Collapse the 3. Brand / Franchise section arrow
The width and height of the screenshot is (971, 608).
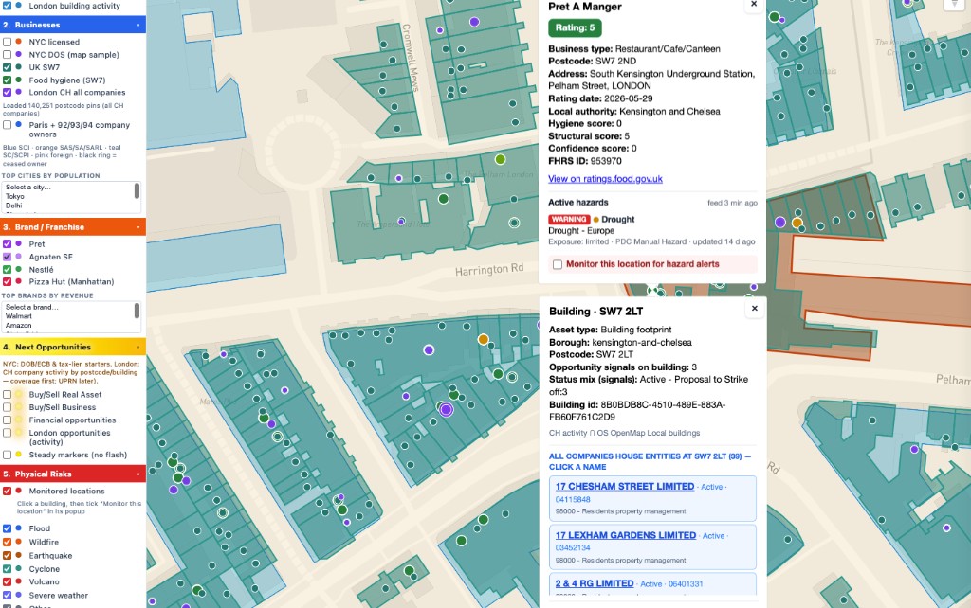[138, 227]
